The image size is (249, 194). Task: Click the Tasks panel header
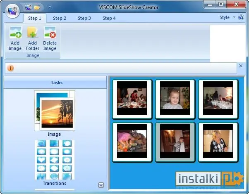[x=55, y=83]
